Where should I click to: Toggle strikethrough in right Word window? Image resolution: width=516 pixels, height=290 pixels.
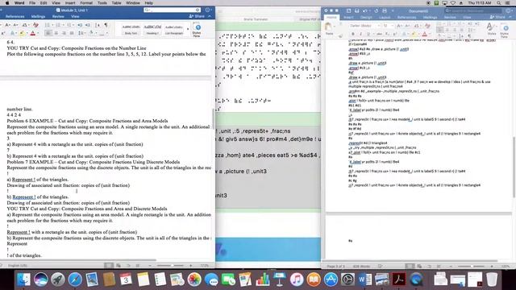pos(379,34)
